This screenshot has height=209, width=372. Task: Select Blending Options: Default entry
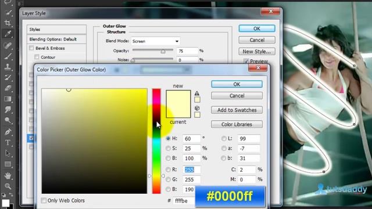tap(56, 39)
